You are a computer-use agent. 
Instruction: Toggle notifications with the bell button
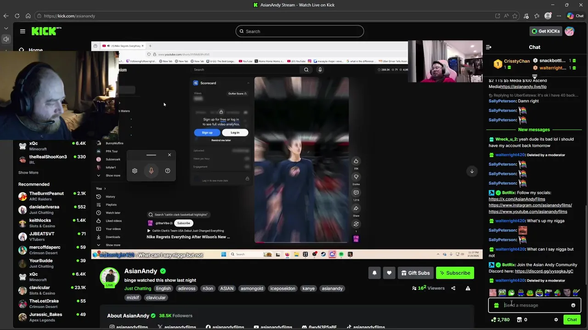[374, 273]
